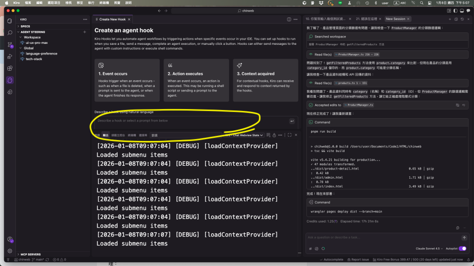The image size is (474, 266).
Task: Focus the output panel filter field
Action: coord(185,135)
